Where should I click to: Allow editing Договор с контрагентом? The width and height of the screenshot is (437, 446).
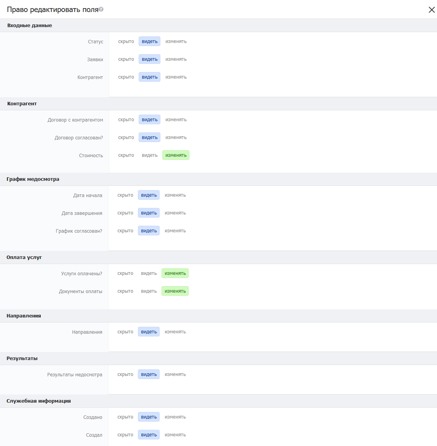pos(176,120)
